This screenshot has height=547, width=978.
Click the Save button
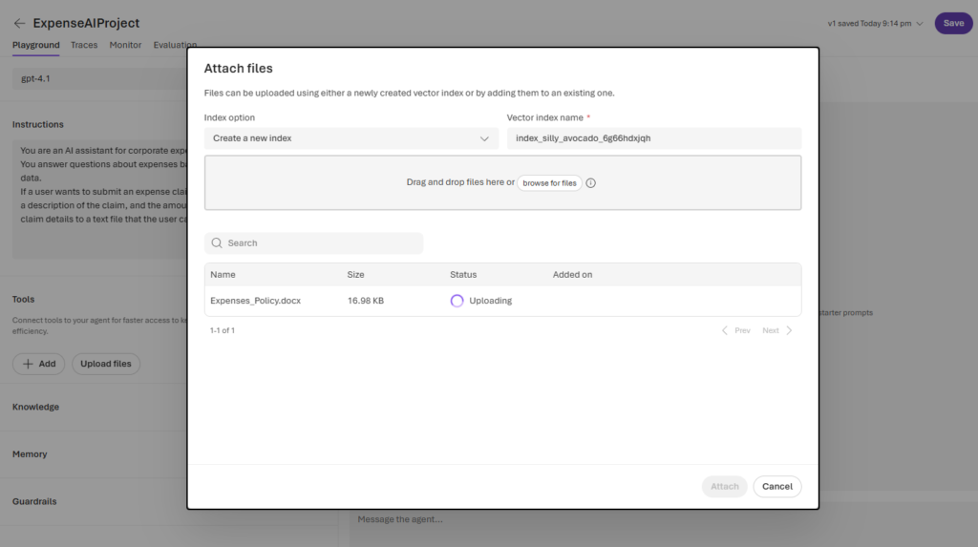(952, 23)
